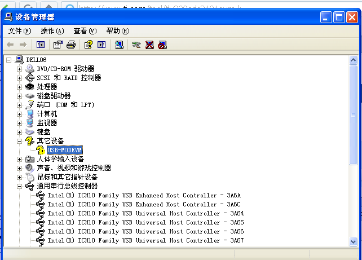Click the disk drive icon
Viewport: 362px width, 260px height.
click(30, 96)
